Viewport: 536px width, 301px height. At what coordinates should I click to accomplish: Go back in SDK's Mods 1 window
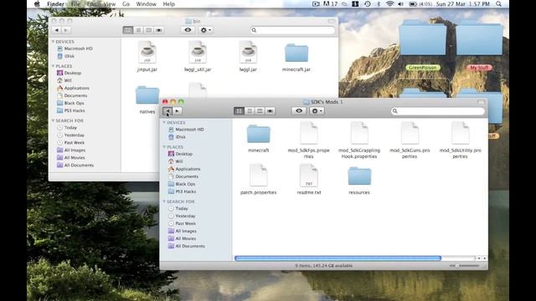tap(167, 111)
